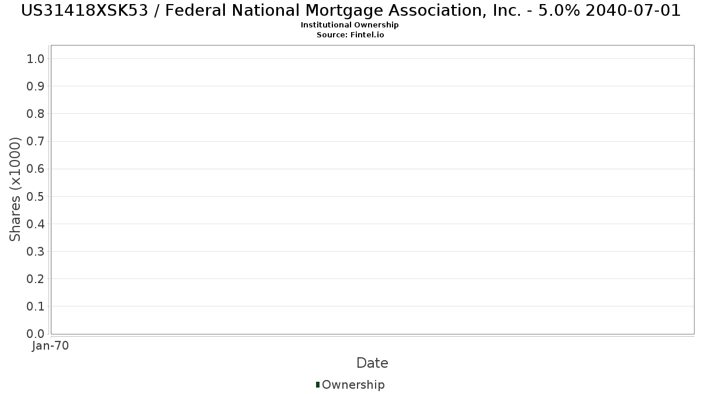The height and width of the screenshot is (394, 701).
Task: Click the 0.4 y-axis tick label
Action: click(x=36, y=224)
